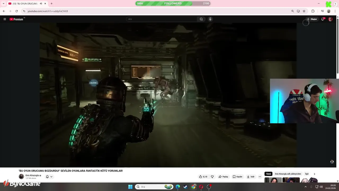The width and height of the screenshot is (339, 191).
Task: Focus the YouTube Ara search field
Action: tap(162, 19)
